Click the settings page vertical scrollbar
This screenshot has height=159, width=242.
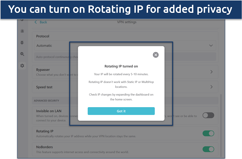pos(221,125)
